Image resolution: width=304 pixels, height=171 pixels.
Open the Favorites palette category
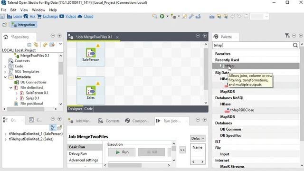pos(223,54)
